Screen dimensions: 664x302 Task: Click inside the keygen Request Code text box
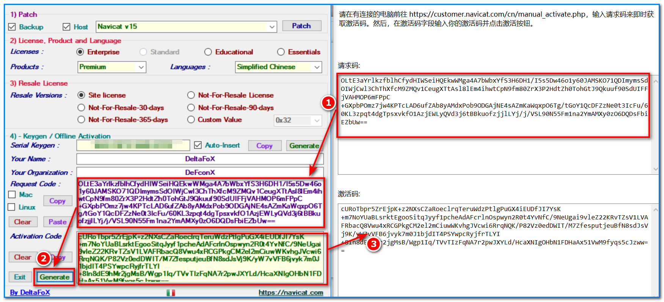point(201,202)
